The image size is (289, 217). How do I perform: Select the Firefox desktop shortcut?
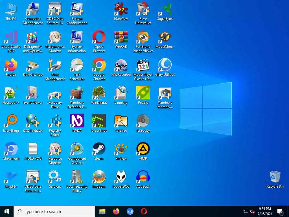(11, 67)
